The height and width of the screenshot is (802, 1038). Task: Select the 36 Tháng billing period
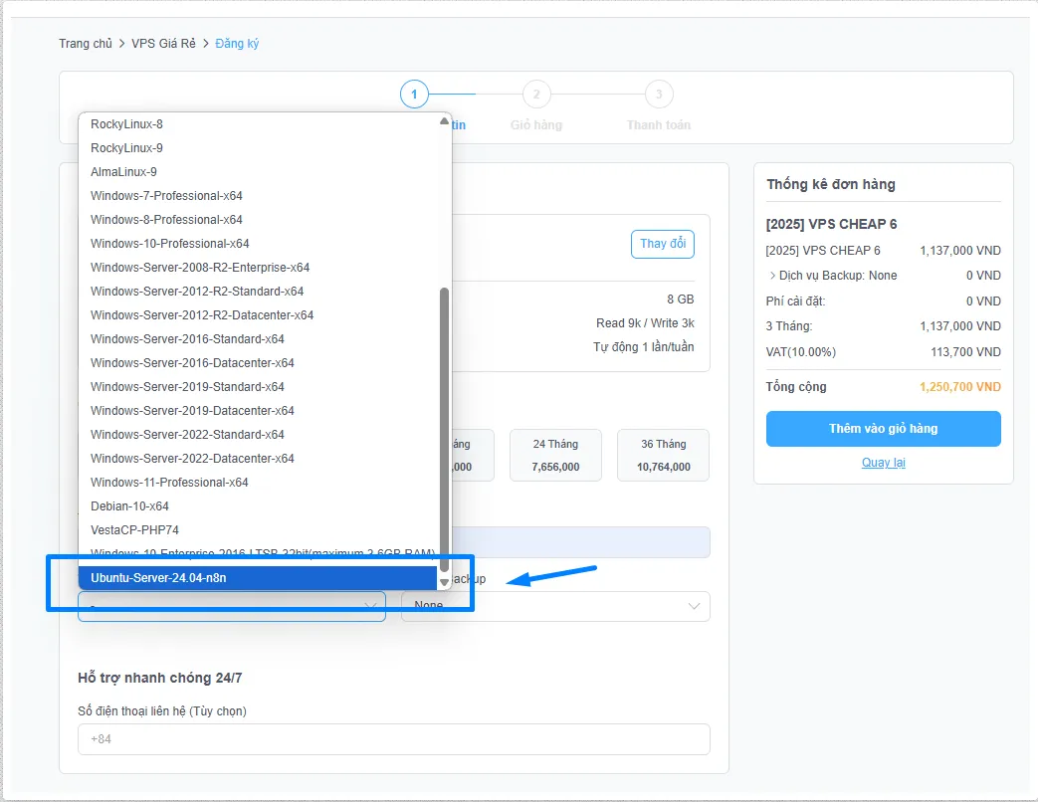point(663,455)
